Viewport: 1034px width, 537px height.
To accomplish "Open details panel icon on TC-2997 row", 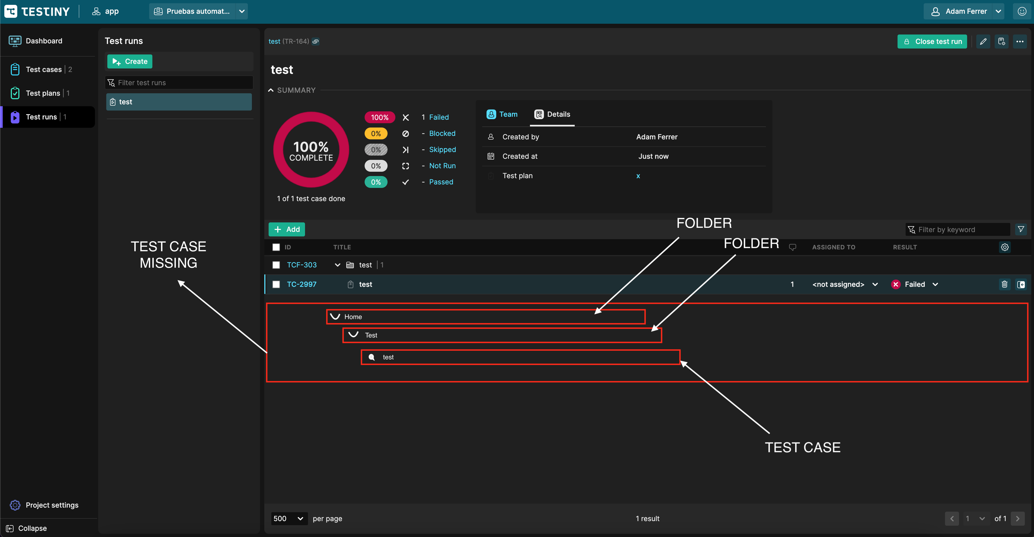I will pos(1021,284).
